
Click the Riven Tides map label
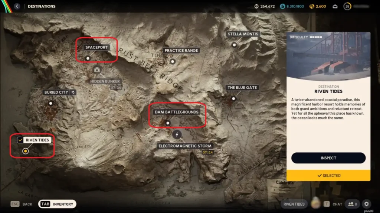(37, 140)
